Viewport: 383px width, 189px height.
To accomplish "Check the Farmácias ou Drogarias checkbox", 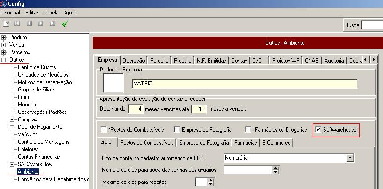I will coord(248,129).
